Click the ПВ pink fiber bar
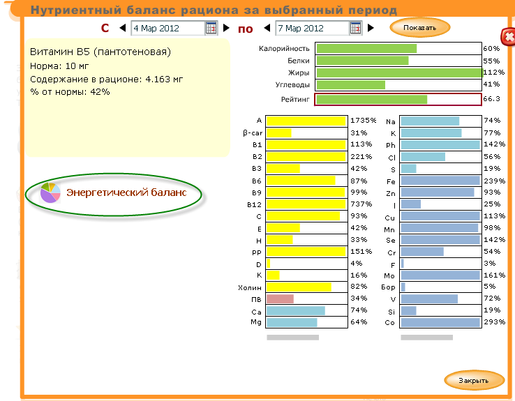This screenshot has height=401, width=515. coord(306,299)
